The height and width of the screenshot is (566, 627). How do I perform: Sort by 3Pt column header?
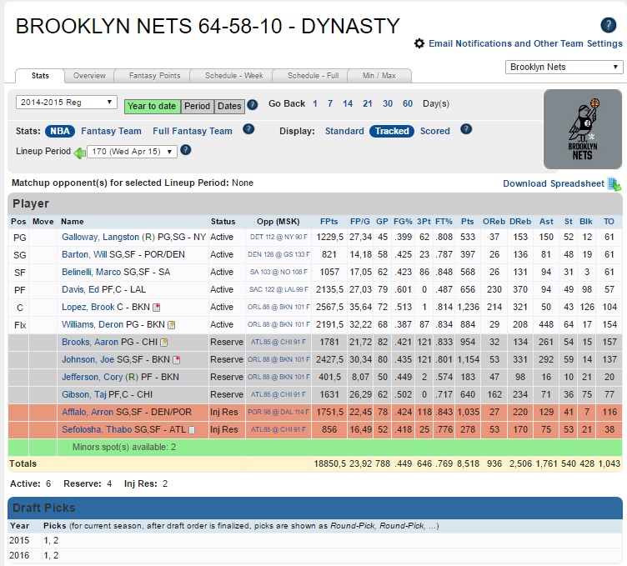pyautogui.click(x=424, y=222)
